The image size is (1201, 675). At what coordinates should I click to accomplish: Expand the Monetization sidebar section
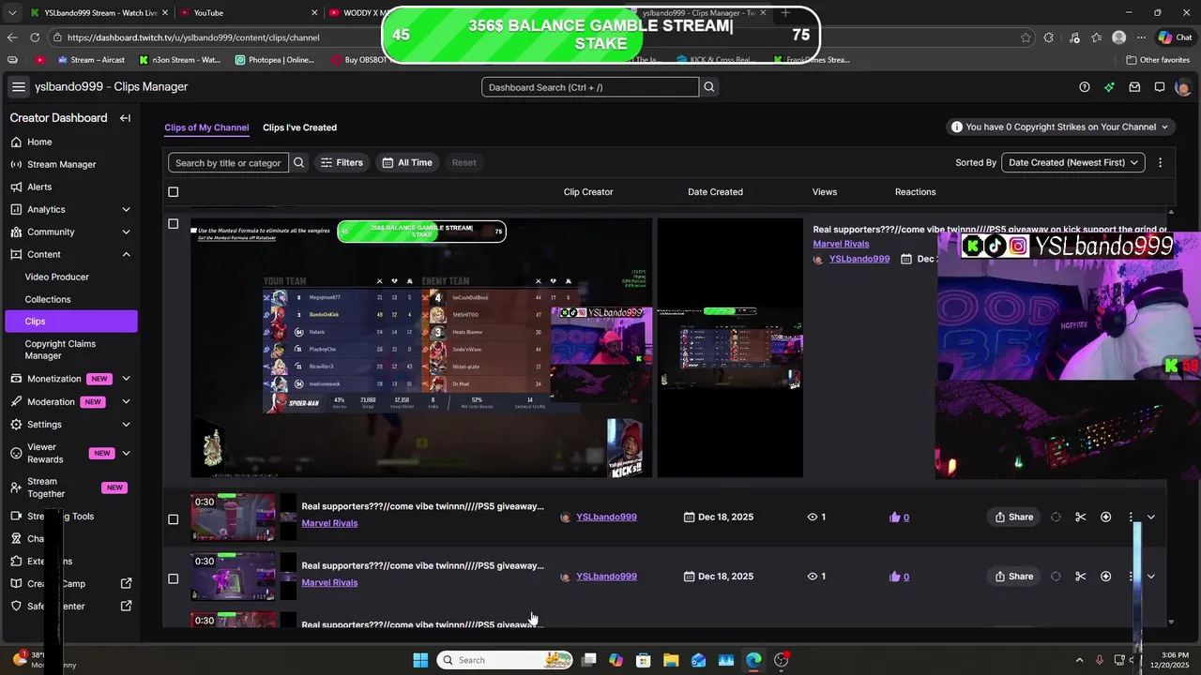coord(126,379)
